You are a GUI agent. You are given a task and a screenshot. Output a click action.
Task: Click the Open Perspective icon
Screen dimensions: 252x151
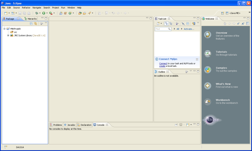(x=222, y=13)
